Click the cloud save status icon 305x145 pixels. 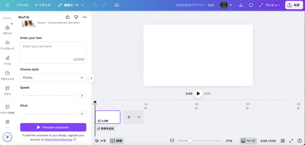tap(117, 5)
